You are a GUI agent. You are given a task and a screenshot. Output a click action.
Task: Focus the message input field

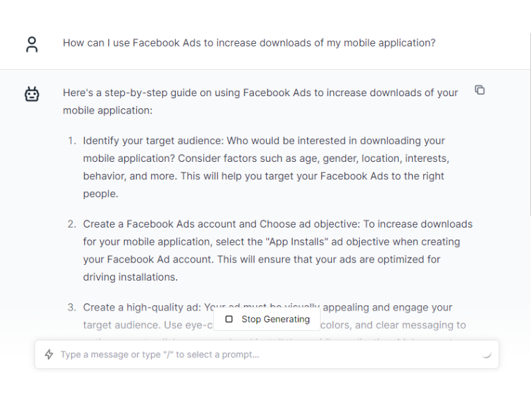coord(267,354)
